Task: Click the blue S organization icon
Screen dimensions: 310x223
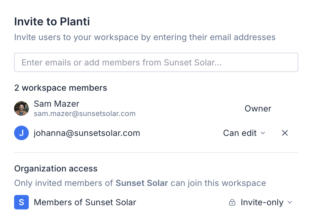Action: (21, 202)
